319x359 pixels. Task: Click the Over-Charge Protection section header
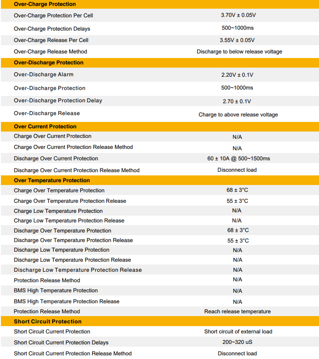160,4
